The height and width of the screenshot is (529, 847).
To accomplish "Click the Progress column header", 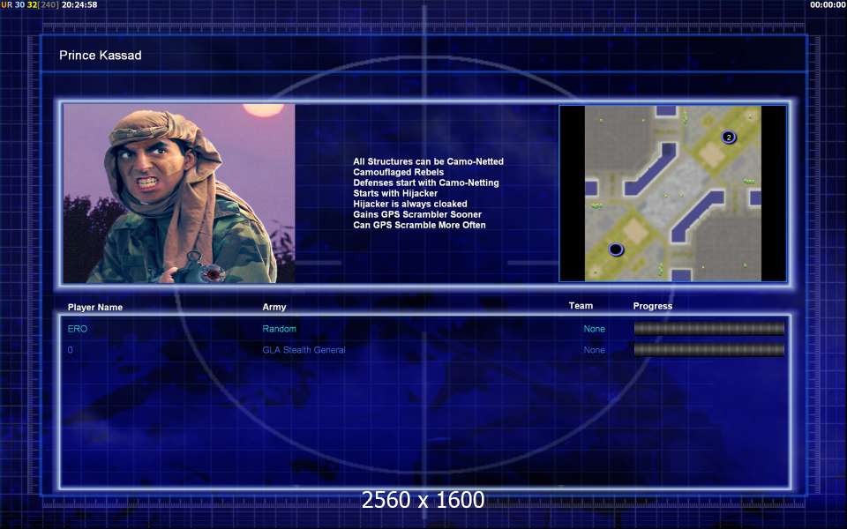I will 653,306.
